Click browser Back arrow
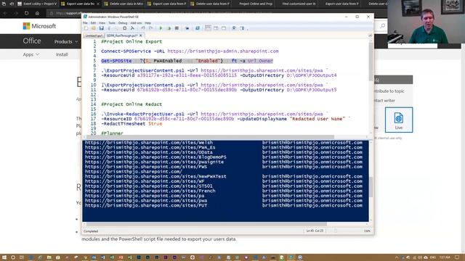The image size is (465, 261). point(5,13)
